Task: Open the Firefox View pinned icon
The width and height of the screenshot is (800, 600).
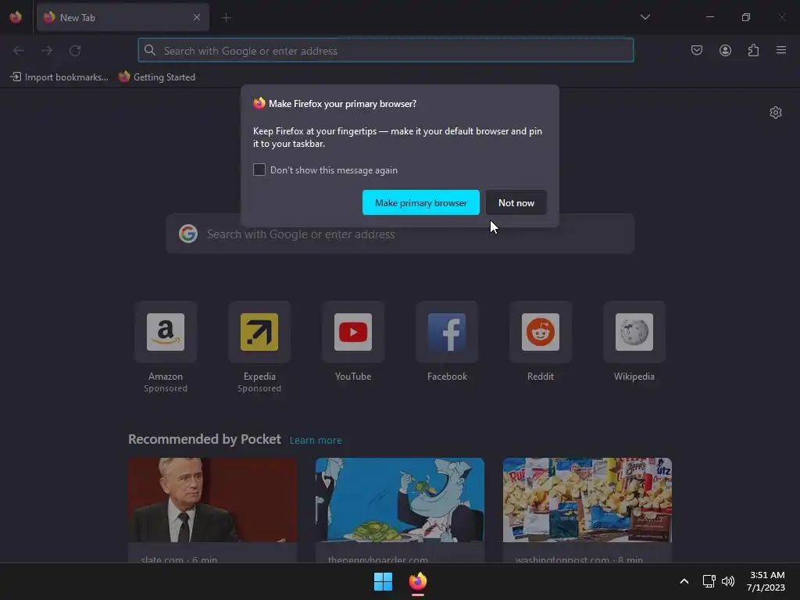Action: point(16,17)
